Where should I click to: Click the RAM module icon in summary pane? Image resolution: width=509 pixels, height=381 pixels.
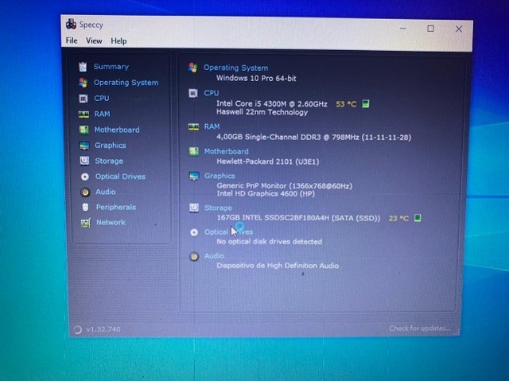coord(193,127)
